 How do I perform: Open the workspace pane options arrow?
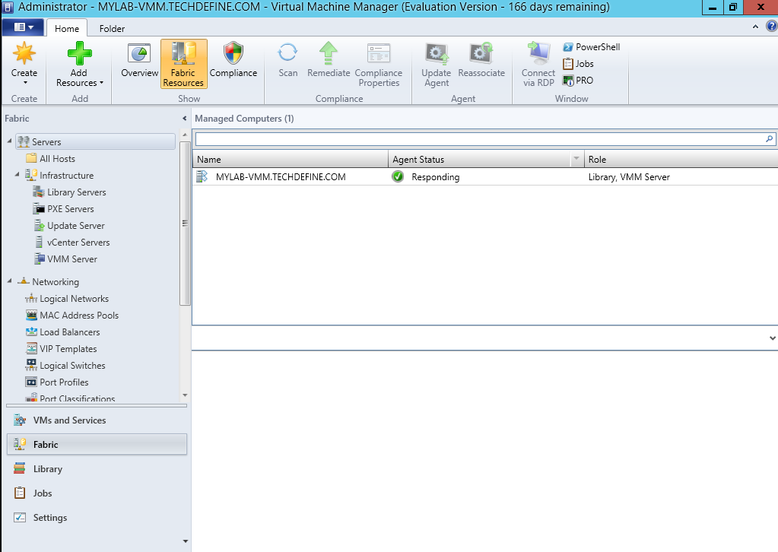[185, 541]
